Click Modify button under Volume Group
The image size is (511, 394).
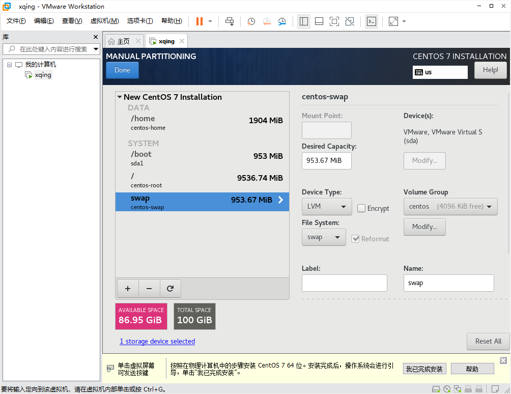(x=424, y=227)
